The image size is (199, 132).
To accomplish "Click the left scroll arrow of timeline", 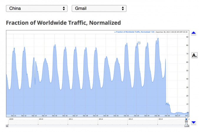I will click(x=7, y=126).
